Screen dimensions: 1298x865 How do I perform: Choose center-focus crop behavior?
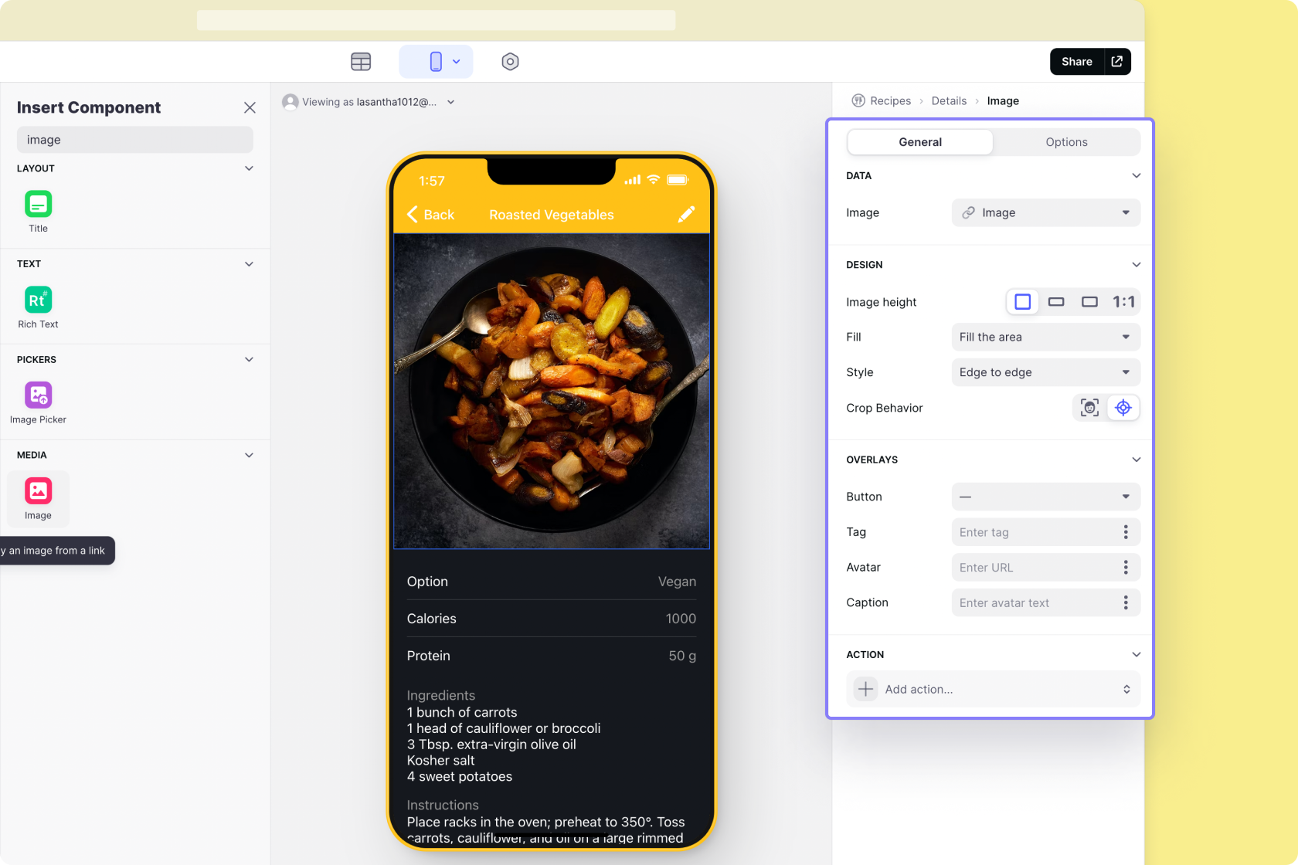coord(1123,408)
